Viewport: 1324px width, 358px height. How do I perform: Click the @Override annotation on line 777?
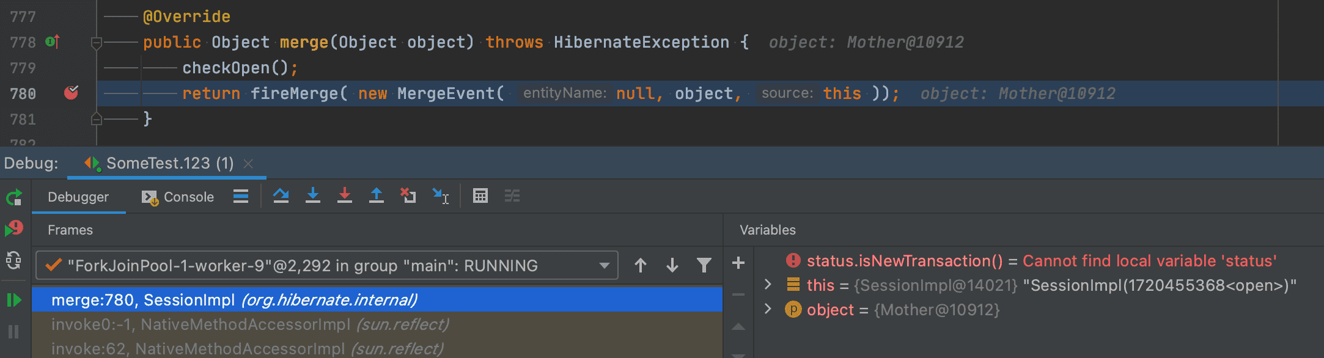[x=186, y=16]
